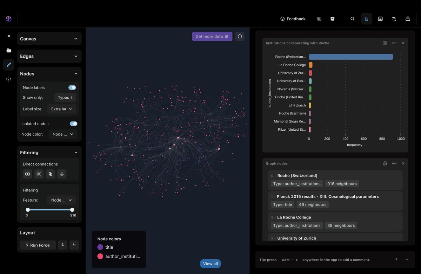
Task: Toggle the Node labels switch
Action: pos(72,87)
